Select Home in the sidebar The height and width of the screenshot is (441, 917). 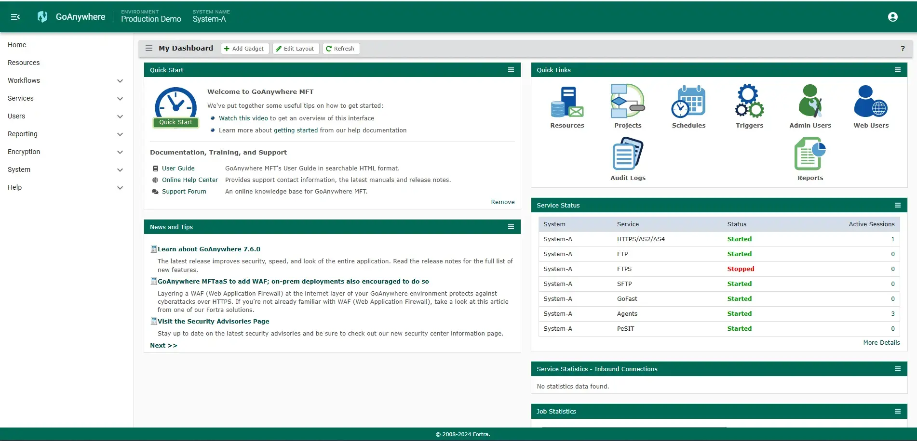(17, 45)
